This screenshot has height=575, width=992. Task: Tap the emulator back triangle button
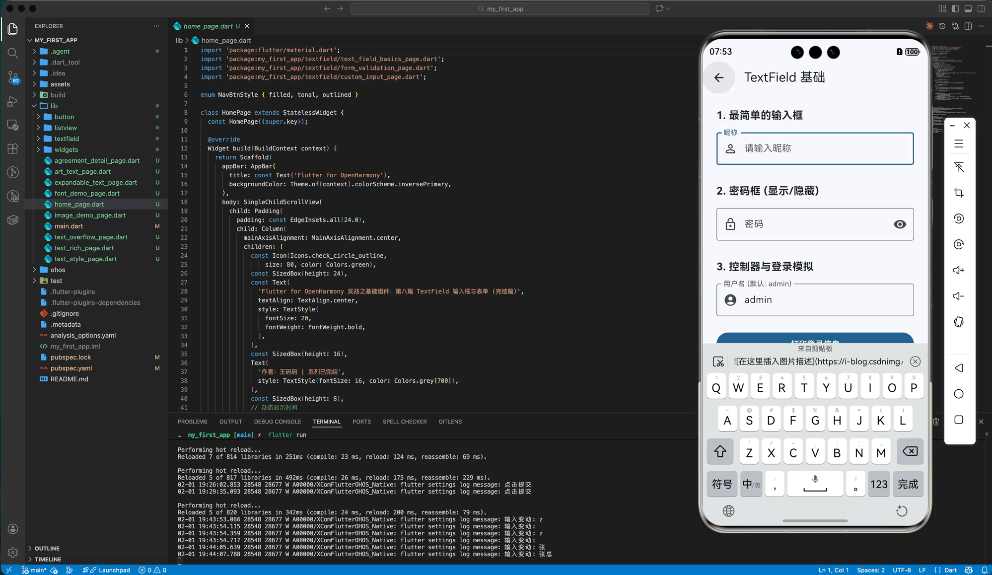point(959,368)
